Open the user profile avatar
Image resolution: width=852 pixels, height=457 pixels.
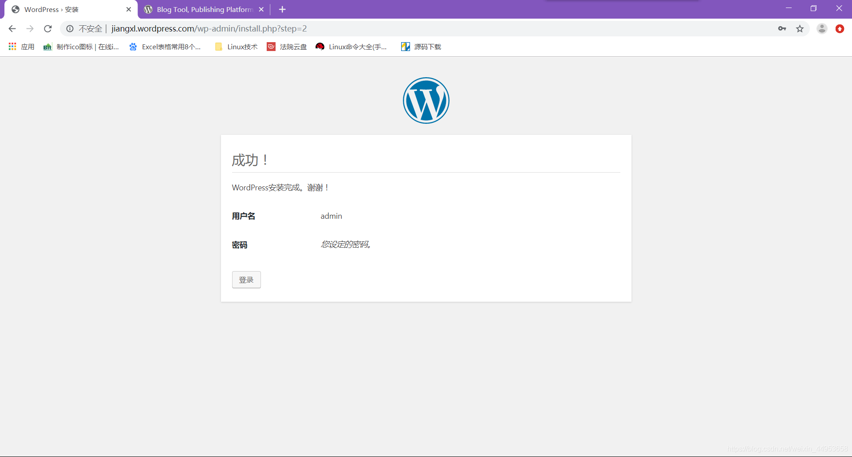(x=822, y=29)
